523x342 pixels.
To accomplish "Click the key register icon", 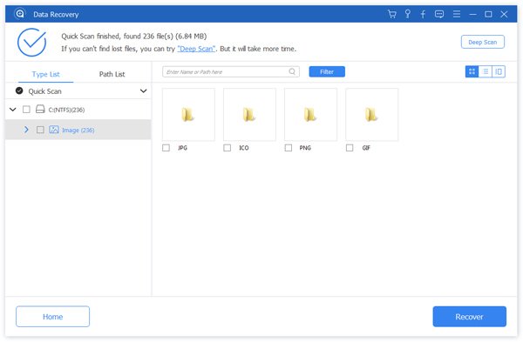I will pyautogui.click(x=408, y=14).
